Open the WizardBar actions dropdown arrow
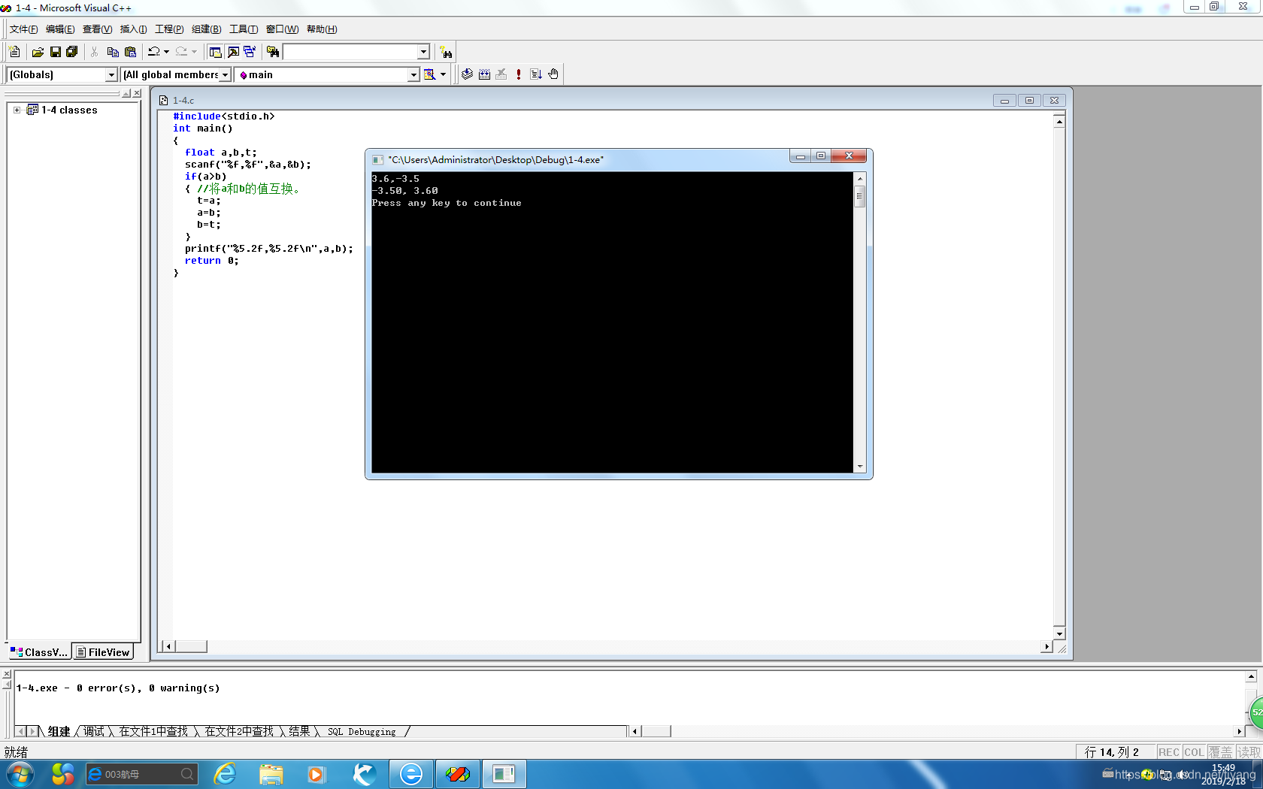Viewport: 1263px width, 789px height. (x=443, y=74)
